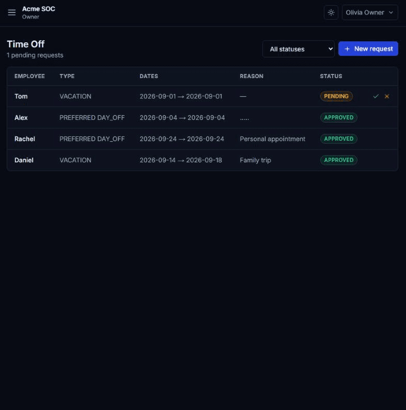
Task: Select Daniel's VACATION type cell
Action: click(75, 160)
